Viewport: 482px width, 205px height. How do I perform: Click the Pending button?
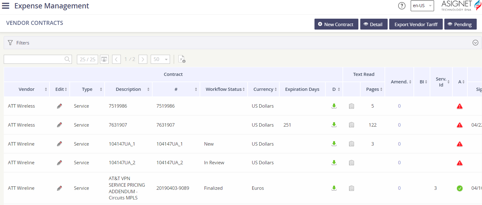[x=460, y=24]
